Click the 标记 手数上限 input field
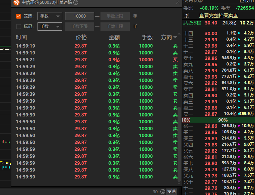Image resolution: width=255 pixels, height=195 pixels. pos(115,27)
